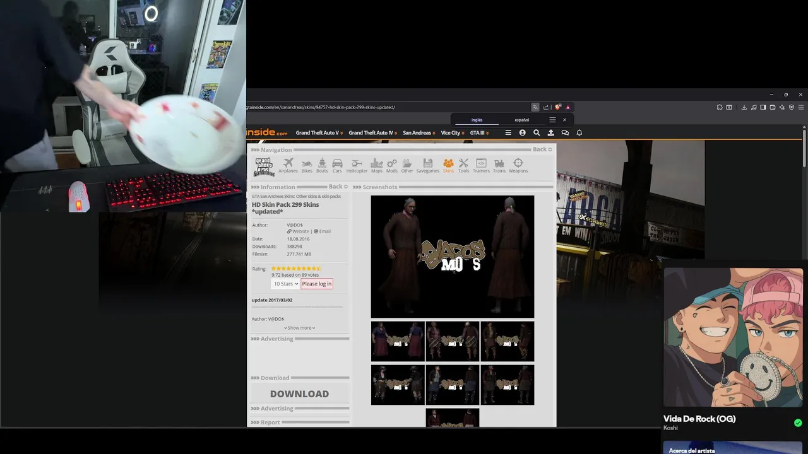Click the upload mod icon
Viewport: 808px width, 454px height.
point(550,132)
